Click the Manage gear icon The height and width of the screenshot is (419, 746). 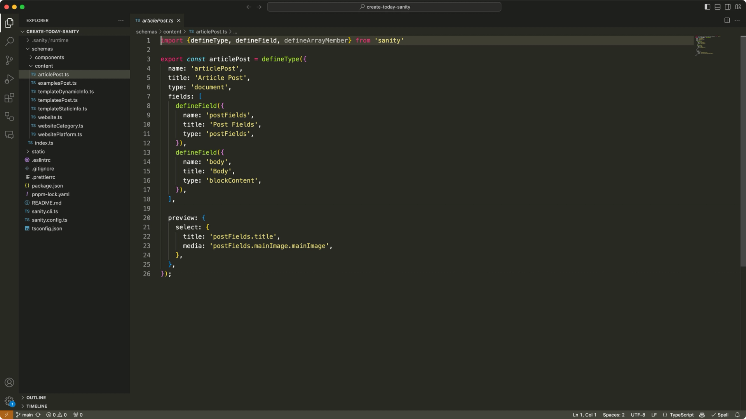[9, 401]
